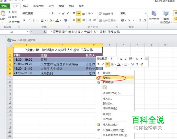177x139 pixels.
Task: Open ribbon font color dropdown arrow
Action: click(x=60, y=20)
